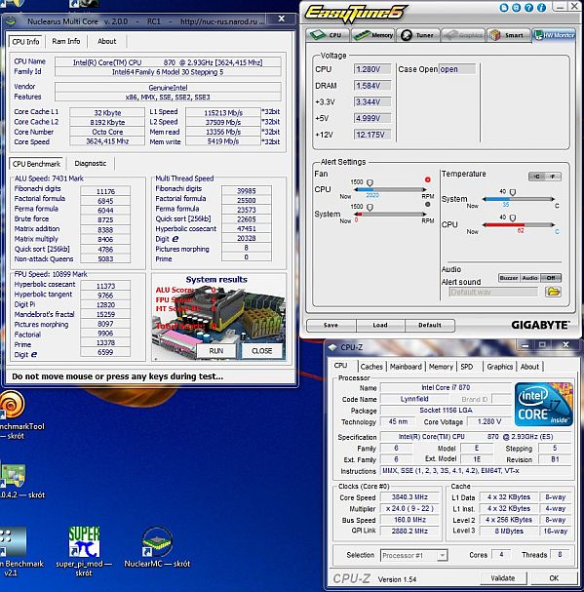
Task: Click the CLOSE button in Nuclearus
Action: 261,351
